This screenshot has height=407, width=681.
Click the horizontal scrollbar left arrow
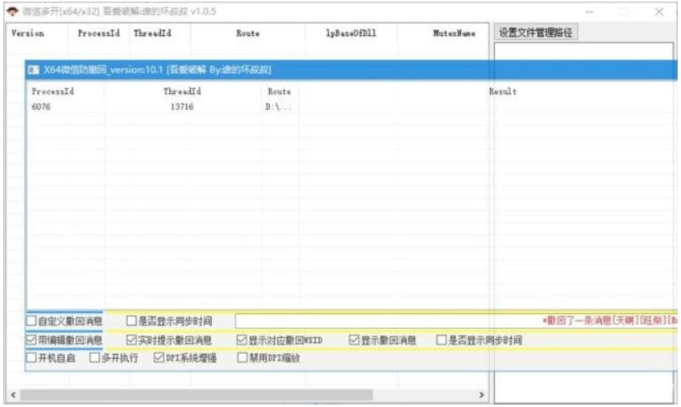click(13, 395)
